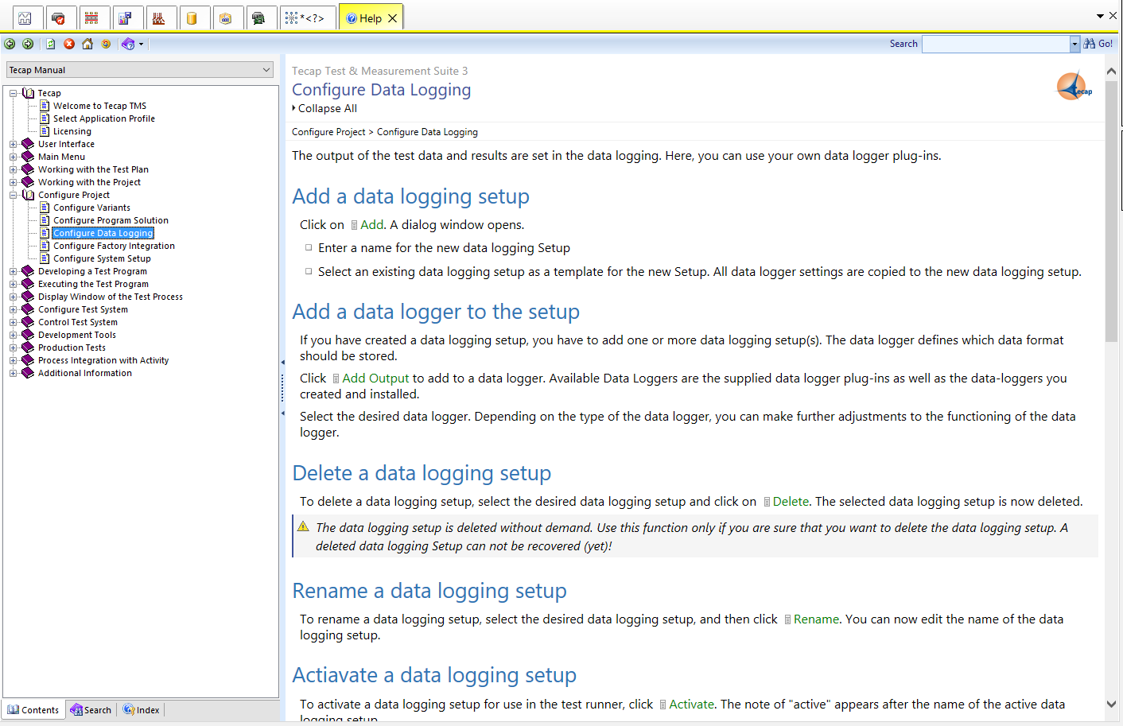
Task: Click the green Activate link
Action: click(x=691, y=705)
